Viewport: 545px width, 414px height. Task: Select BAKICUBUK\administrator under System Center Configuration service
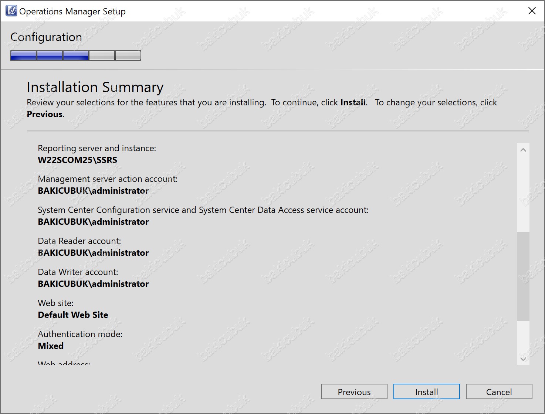click(x=93, y=222)
